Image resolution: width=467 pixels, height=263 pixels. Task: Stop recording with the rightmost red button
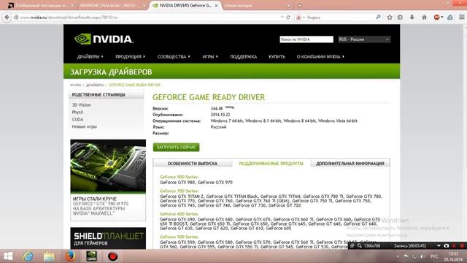[x=462, y=245]
